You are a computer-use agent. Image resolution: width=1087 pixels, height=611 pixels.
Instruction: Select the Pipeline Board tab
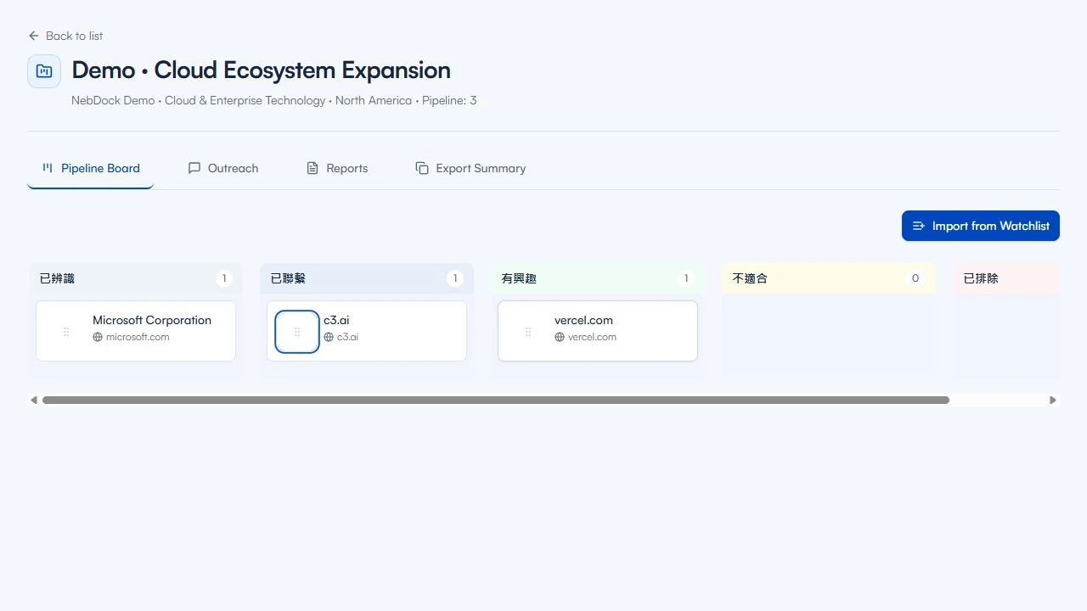coord(91,168)
